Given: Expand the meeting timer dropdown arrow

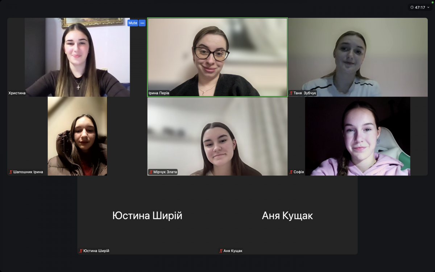Looking at the screenshot, I should tap(428, 7).
